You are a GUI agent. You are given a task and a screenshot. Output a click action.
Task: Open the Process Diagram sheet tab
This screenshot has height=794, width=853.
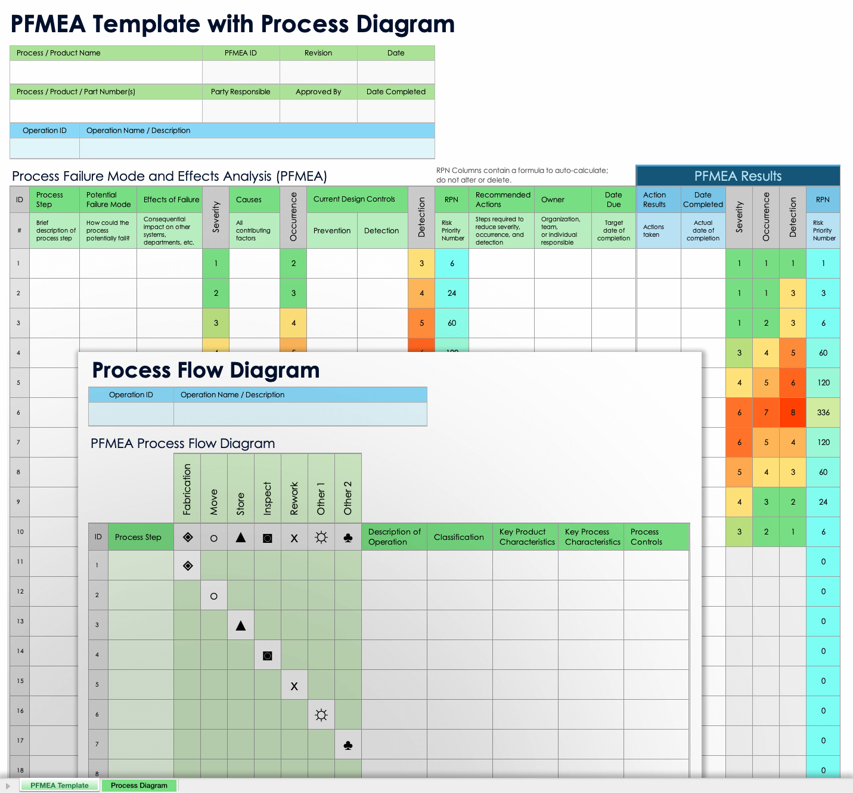coord(139,786)
